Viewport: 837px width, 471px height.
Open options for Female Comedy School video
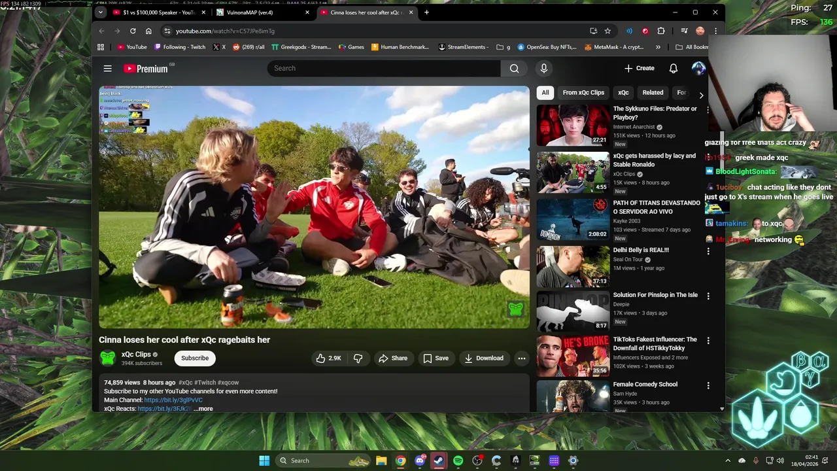pos(708,386)
